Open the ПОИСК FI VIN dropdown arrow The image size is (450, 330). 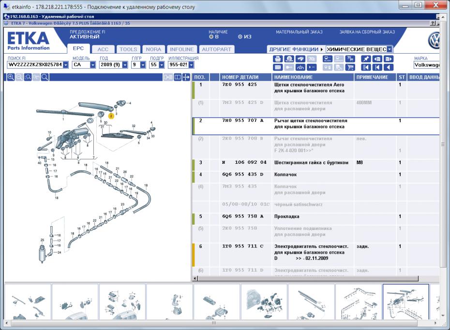66,65
